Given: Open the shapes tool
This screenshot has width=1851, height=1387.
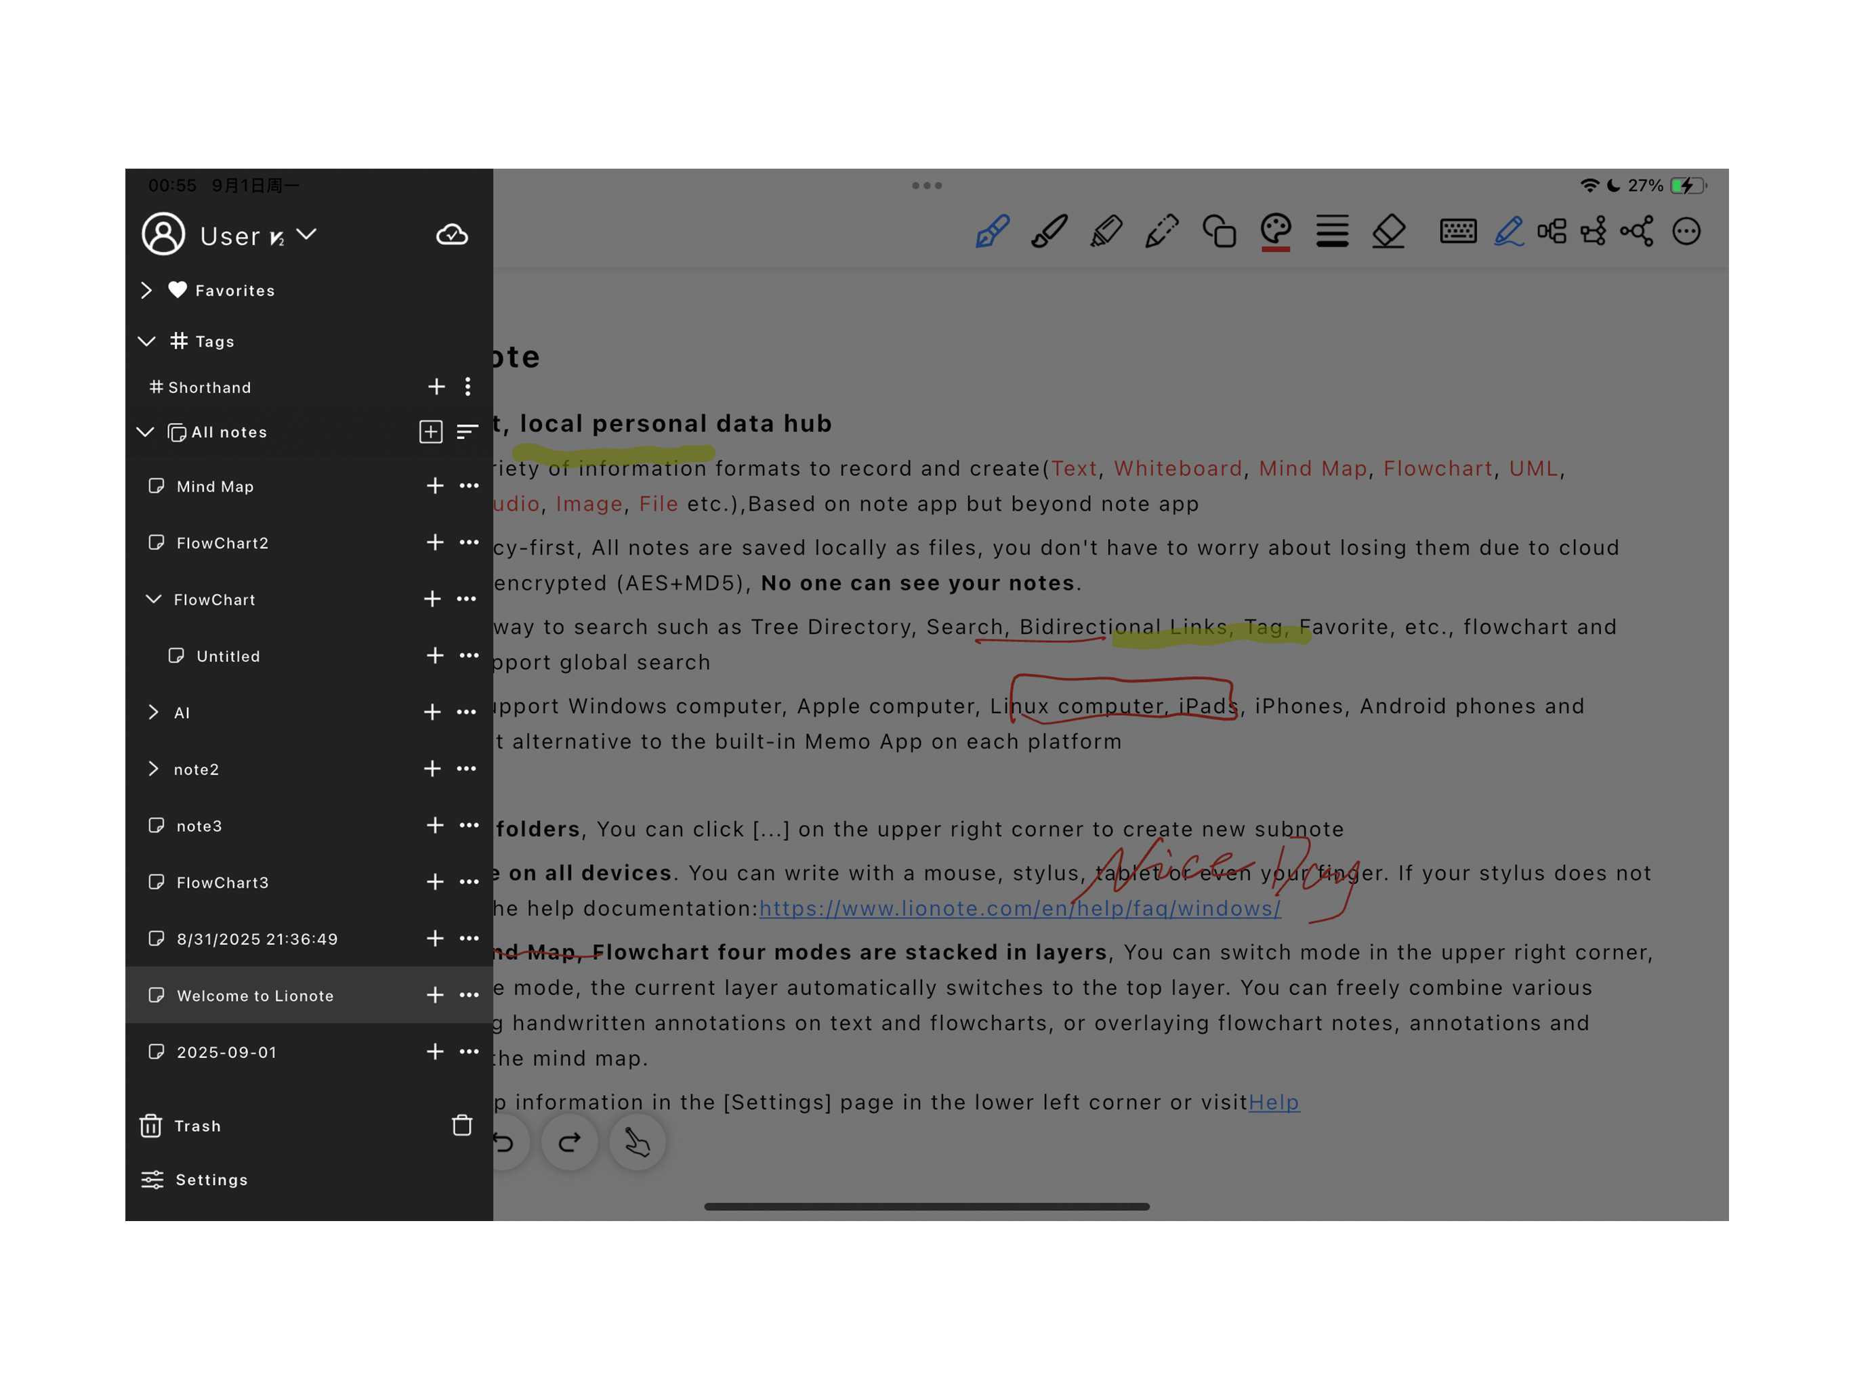Looking at the screenshot, I should point(1218,232).
